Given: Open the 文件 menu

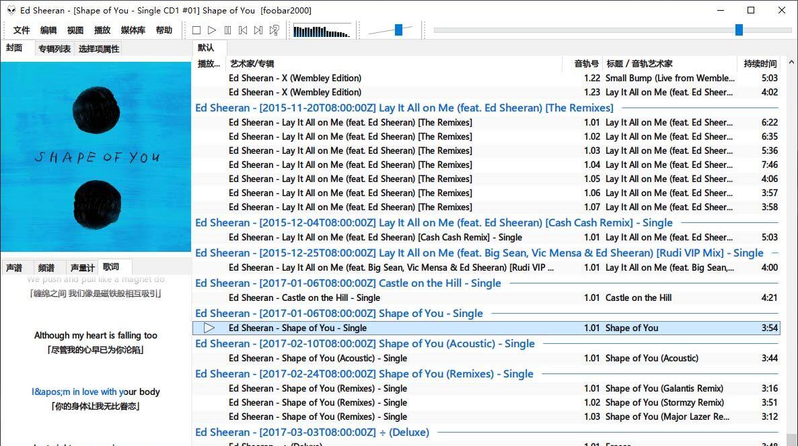Looking at the screenshot, I should [x=22, y=30].
